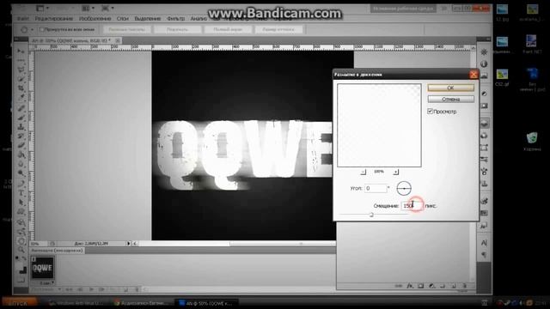Open the Выделение menu
The image size is (550, 309).
pos(147,18)
